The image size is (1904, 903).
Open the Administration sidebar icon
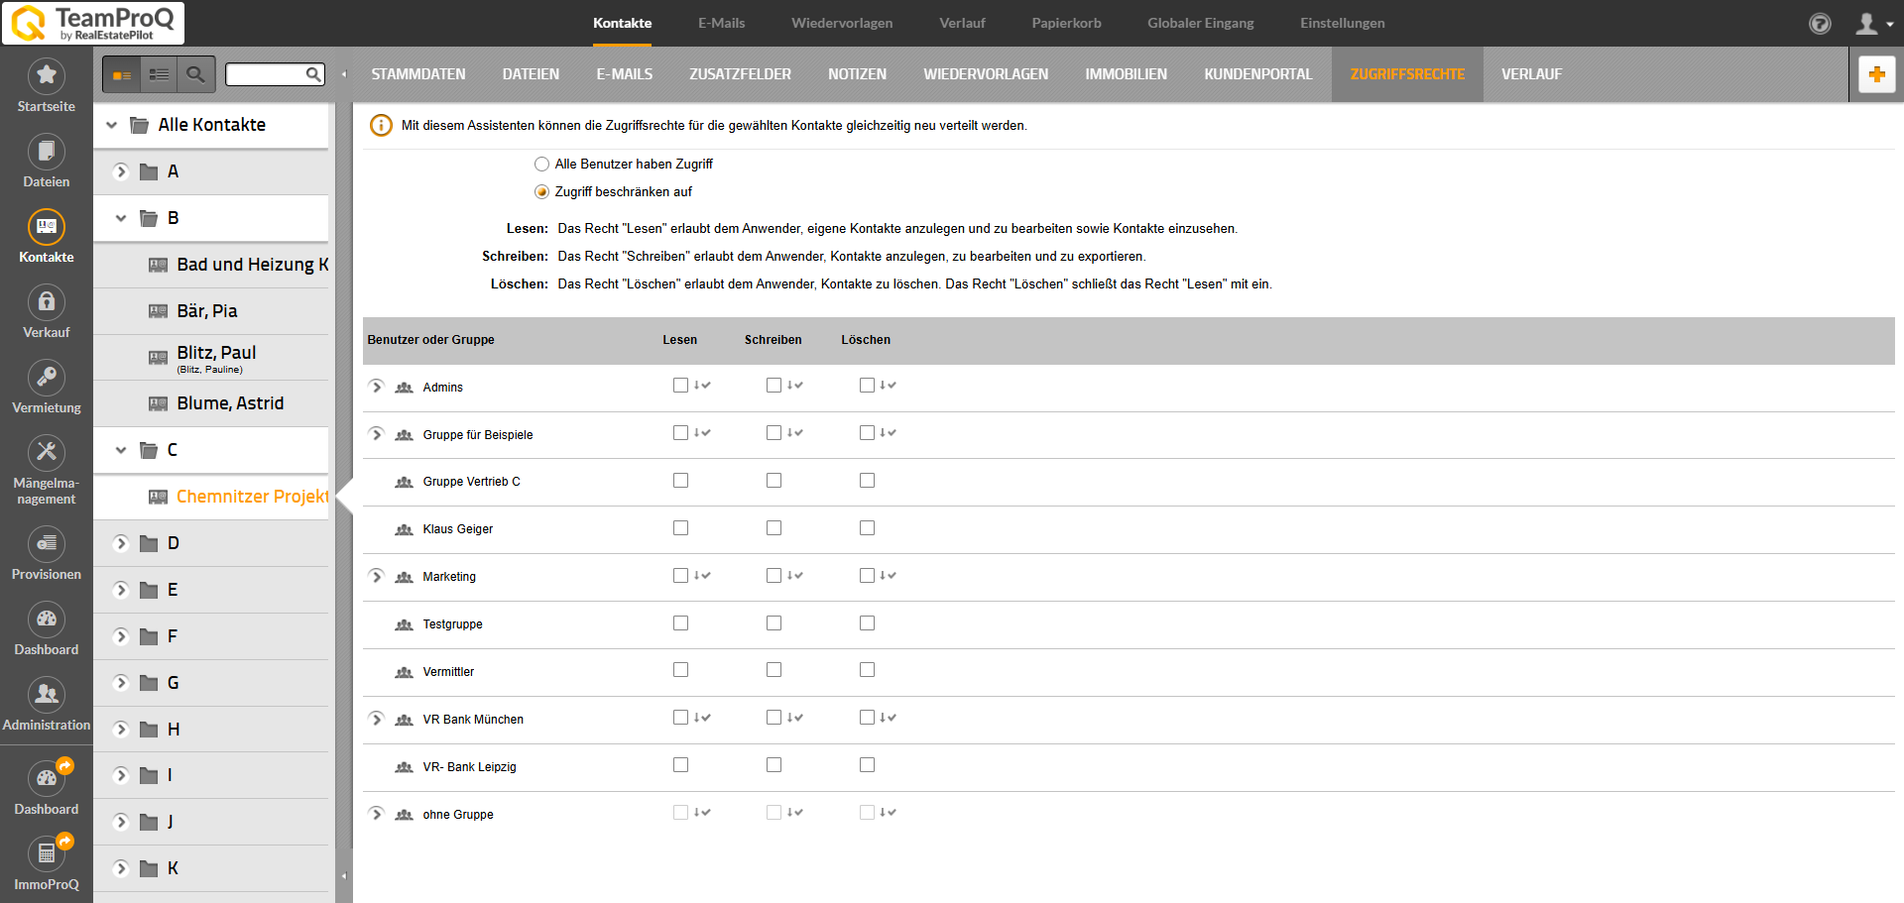(46, 695)
